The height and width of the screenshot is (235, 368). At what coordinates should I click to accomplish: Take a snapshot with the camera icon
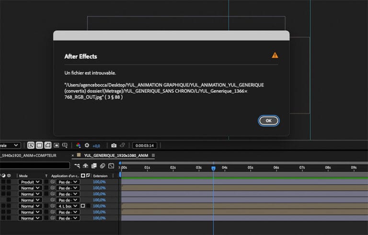[114, 145]
